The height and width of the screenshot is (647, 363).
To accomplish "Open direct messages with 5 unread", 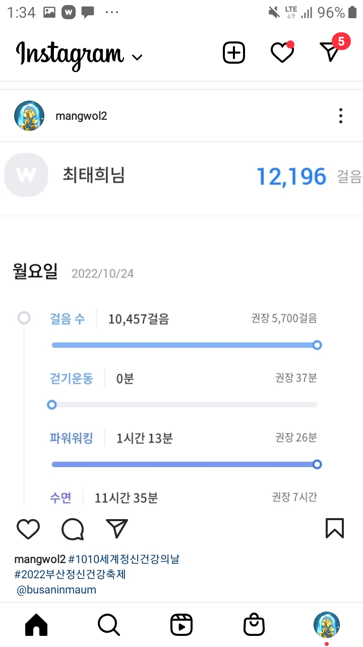I will [331, 52].
